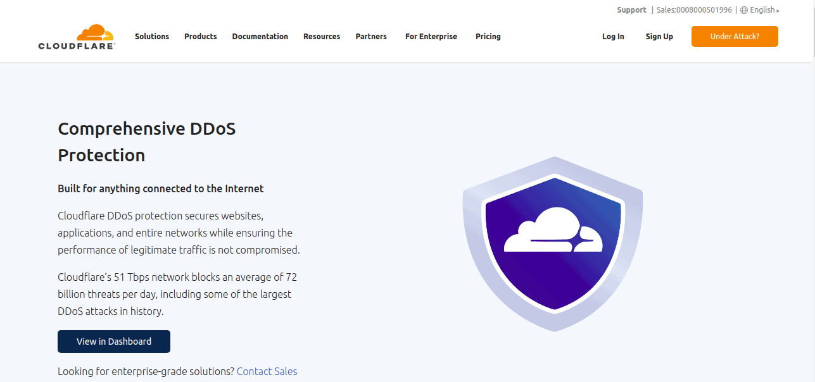Click the Cloudflare shield illustration
The height and width of the screenshot is (382, 815).
[553, 243]
